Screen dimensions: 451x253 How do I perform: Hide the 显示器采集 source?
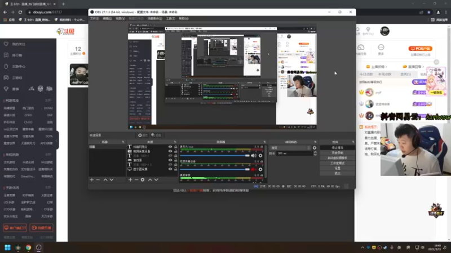pyautogui.click(x=170, y=169)
